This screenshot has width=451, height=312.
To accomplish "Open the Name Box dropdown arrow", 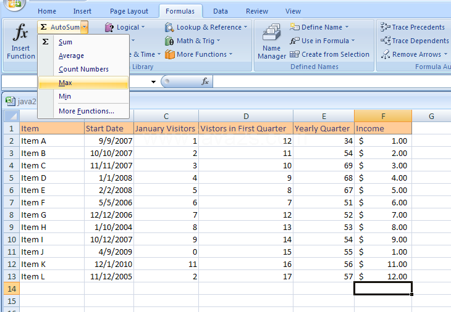I will pos(154,82).
